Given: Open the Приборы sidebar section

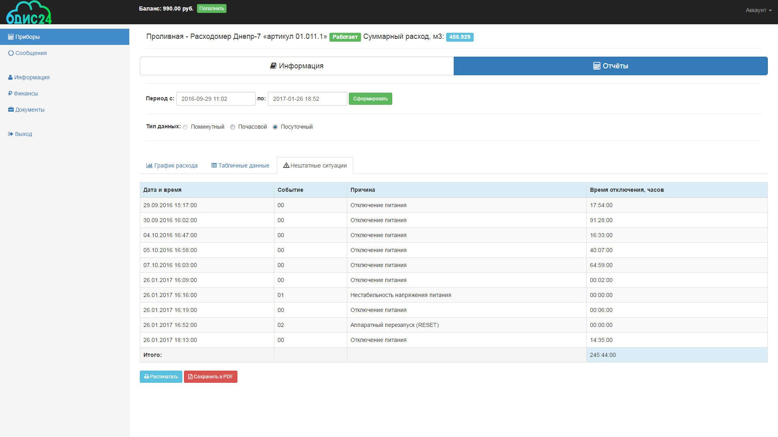Looking at the screenshot, I should [64, 37].
